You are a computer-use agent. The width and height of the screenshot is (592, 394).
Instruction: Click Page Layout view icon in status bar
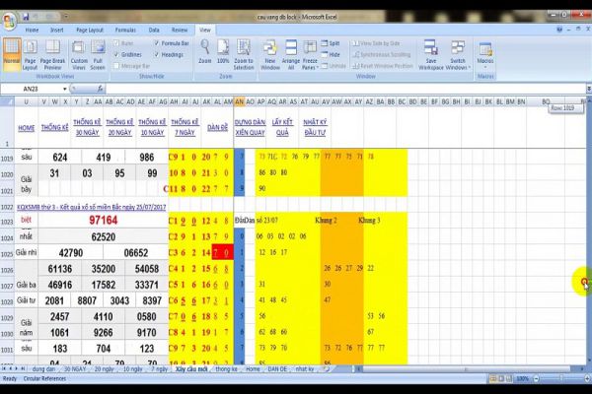[501, 378]
